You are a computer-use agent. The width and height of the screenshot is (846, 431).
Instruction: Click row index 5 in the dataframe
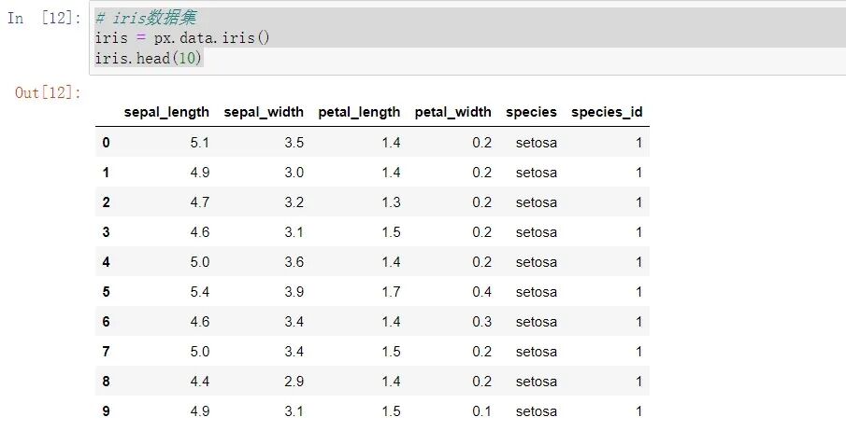pyautogui.click(x=106, y=292)
